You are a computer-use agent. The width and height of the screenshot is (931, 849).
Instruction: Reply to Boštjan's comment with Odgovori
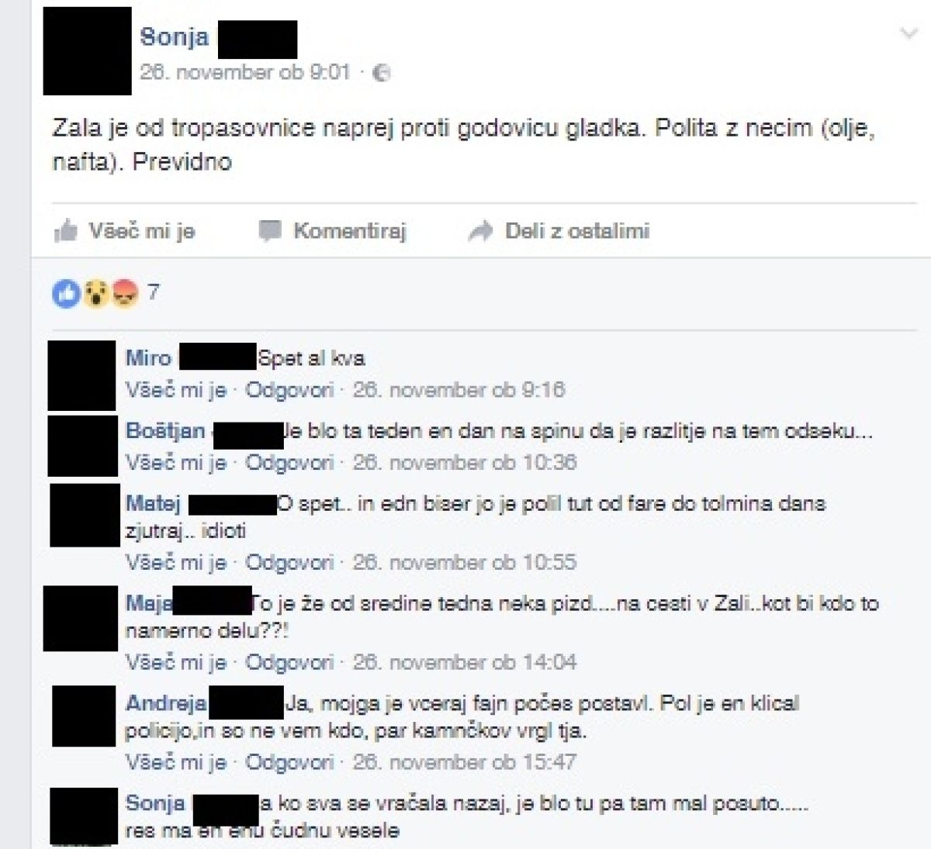(x=289, y=462)
